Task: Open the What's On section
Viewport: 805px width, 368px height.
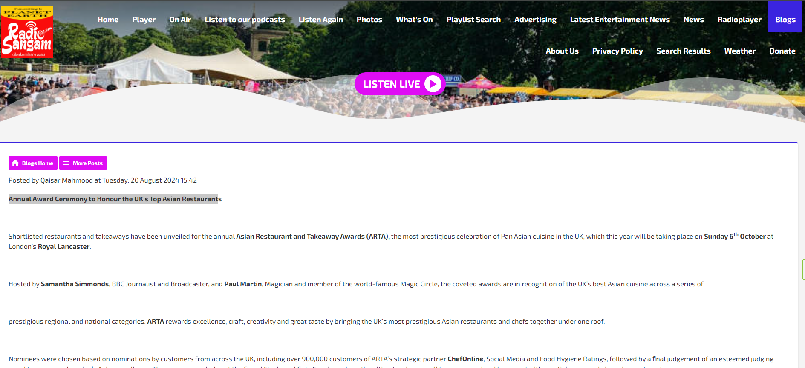Action: click(414, 20)
